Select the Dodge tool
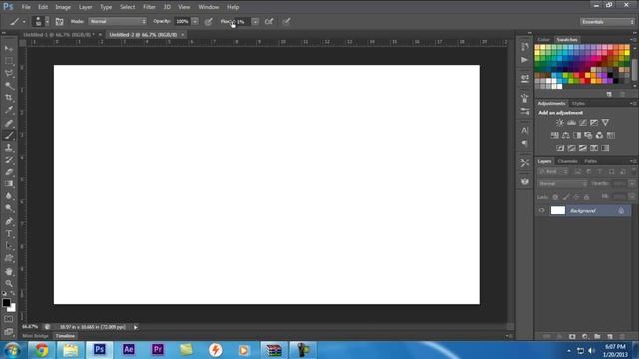The height and width of the screenshot is (359, 639). tap(9, 208)
